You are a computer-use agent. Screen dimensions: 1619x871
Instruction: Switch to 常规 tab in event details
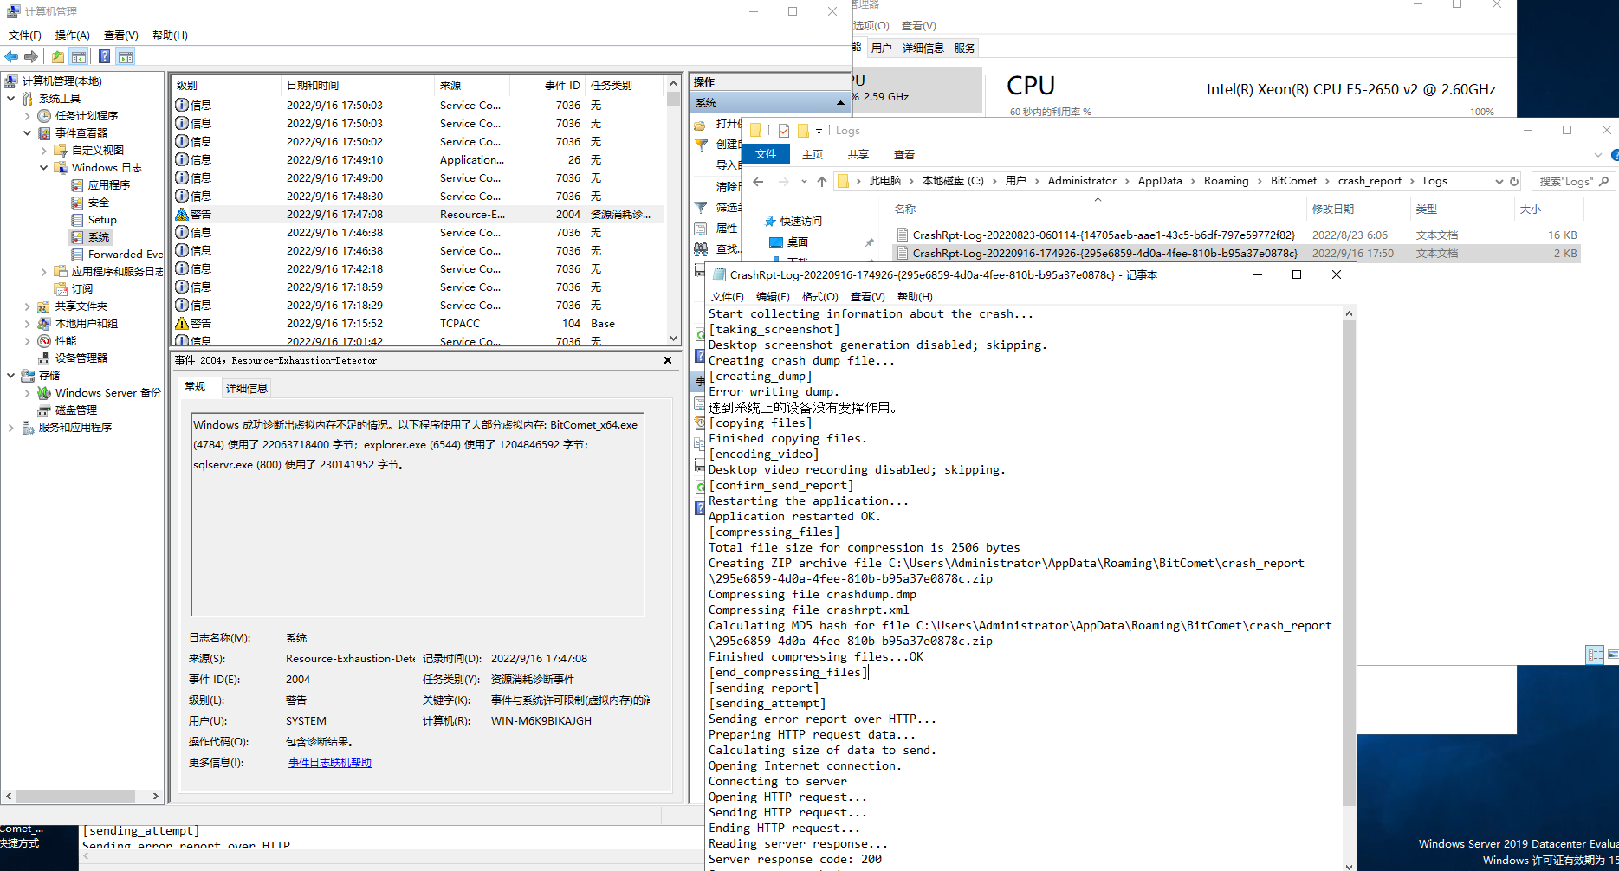[x=196, y=386]
